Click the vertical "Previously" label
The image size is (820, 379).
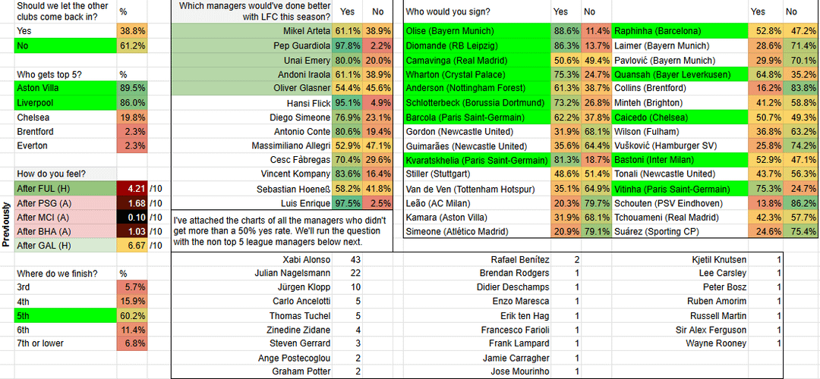coord(7,224)
